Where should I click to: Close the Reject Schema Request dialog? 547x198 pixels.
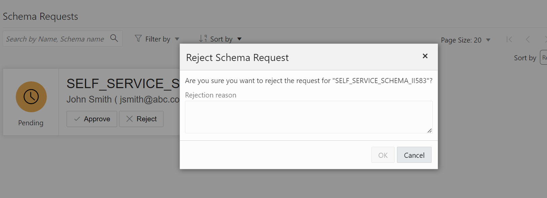(425, 56)
